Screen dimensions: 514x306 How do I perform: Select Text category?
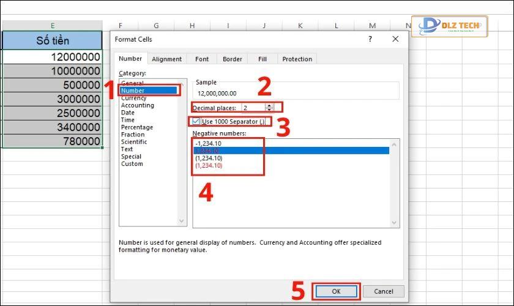[x=127, y=149]
